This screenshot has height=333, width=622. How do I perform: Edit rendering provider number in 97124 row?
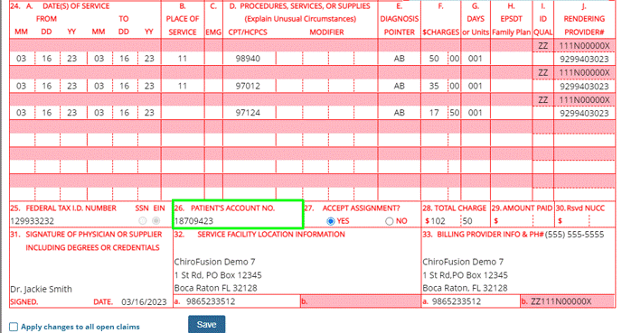pos(584,113)
